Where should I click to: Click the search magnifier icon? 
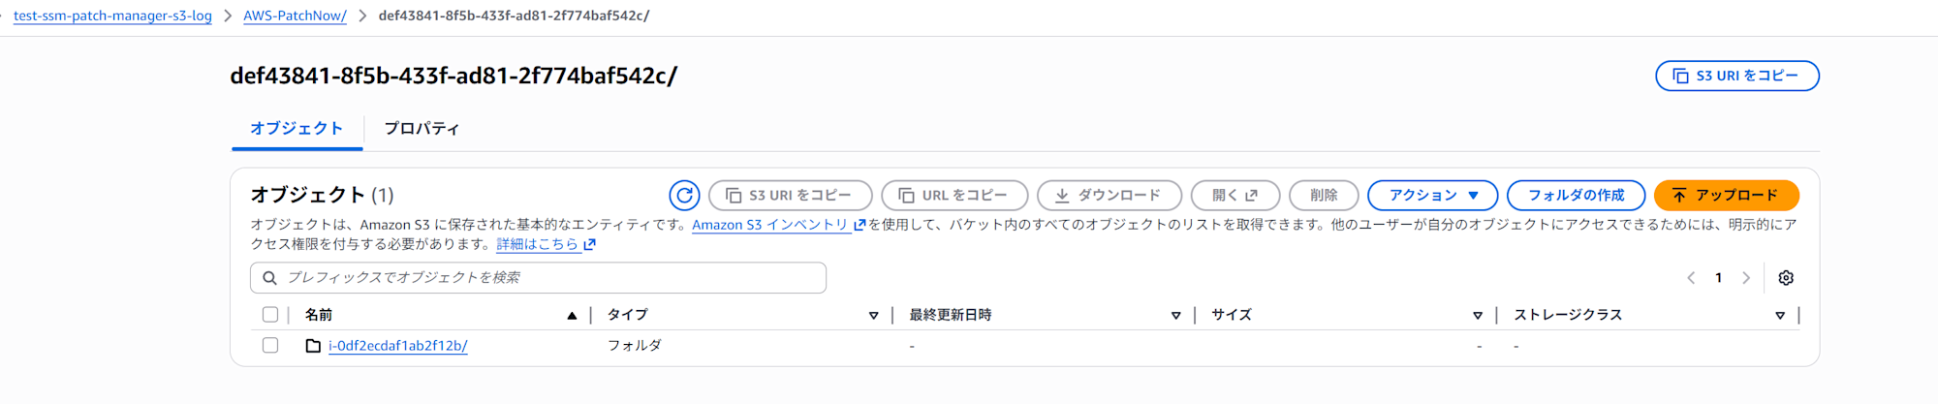[x=270, y=278]
